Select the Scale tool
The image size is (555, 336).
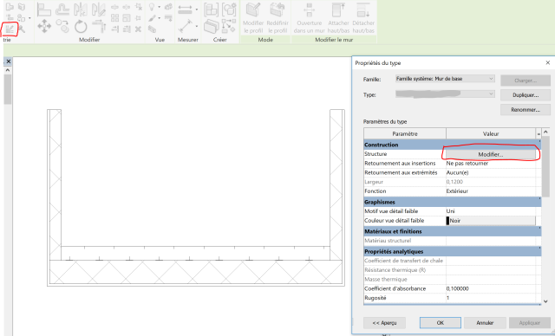click(x=127, y=17)
